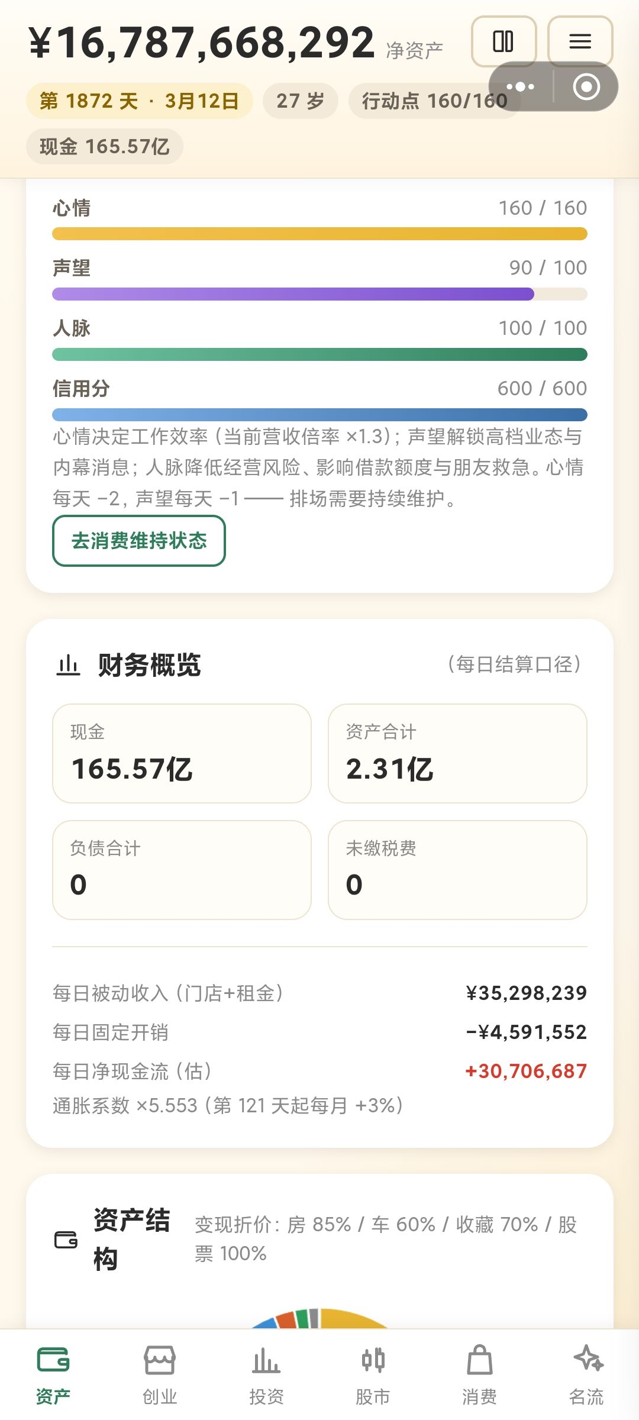This screenshot has height=1420, width=639.
Task: Tap the 现金 165.57亿 header chip
Action: [x=105, y=146]
